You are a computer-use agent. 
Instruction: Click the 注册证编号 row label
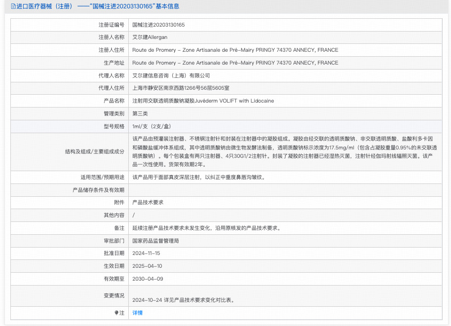[112, 25]
